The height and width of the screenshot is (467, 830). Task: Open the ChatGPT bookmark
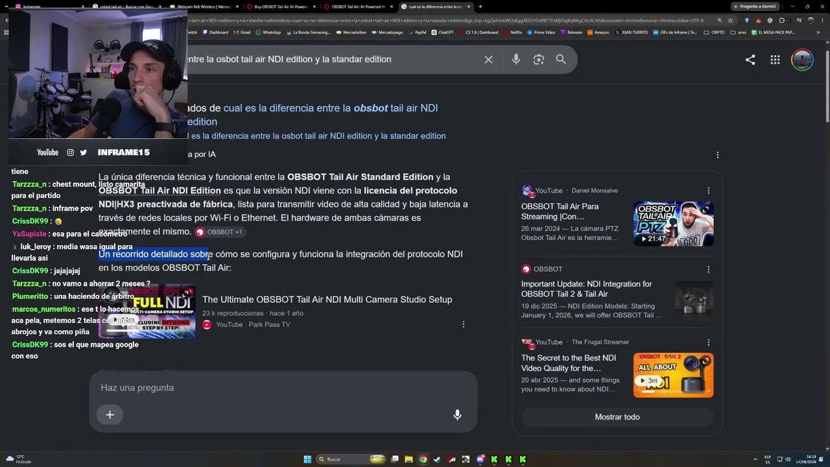pyautogui.click(x=443, y=32)
